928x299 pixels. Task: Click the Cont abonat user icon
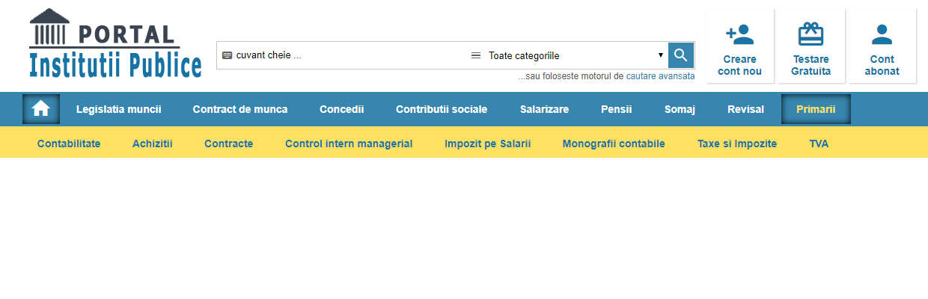coord(882,34)
